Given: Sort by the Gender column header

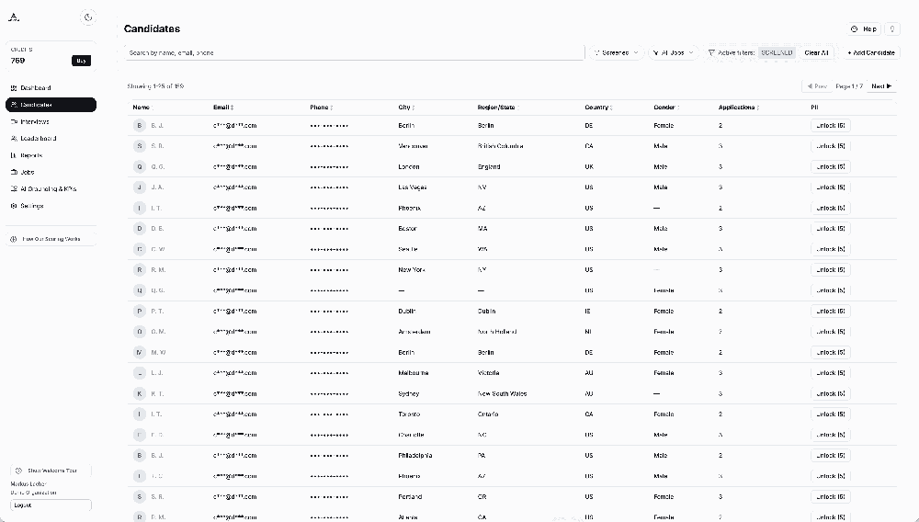Looking at the screenshot, I should click(x=666, y=108).
